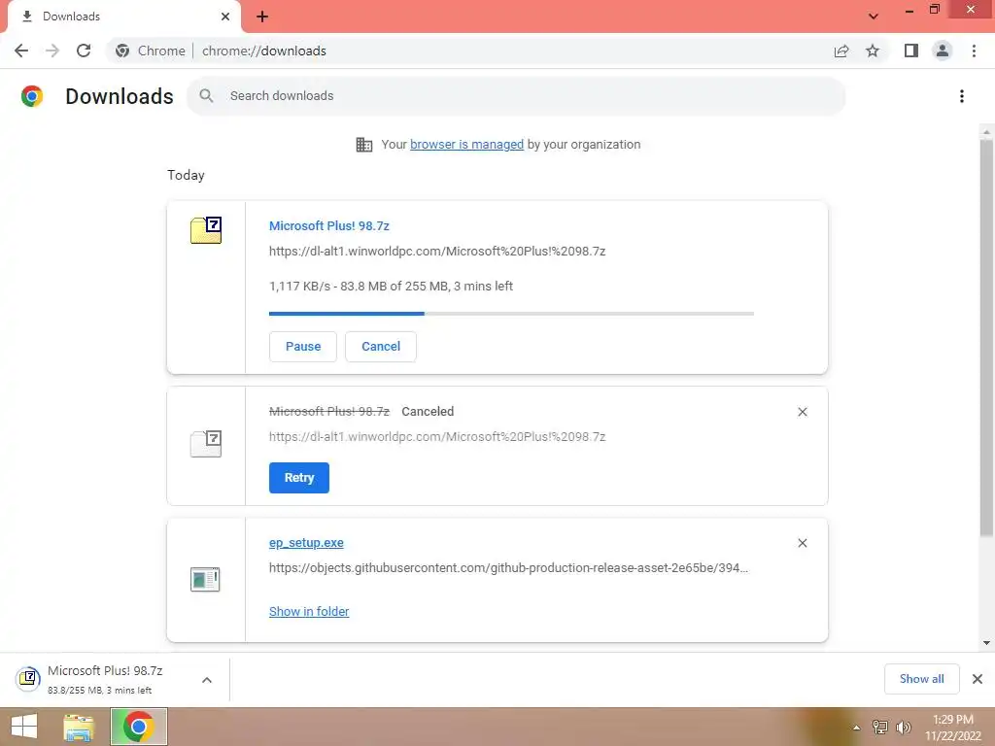Click the 'Today' date heading
Viewport: 995px width, 746px height.
(186, 175)
